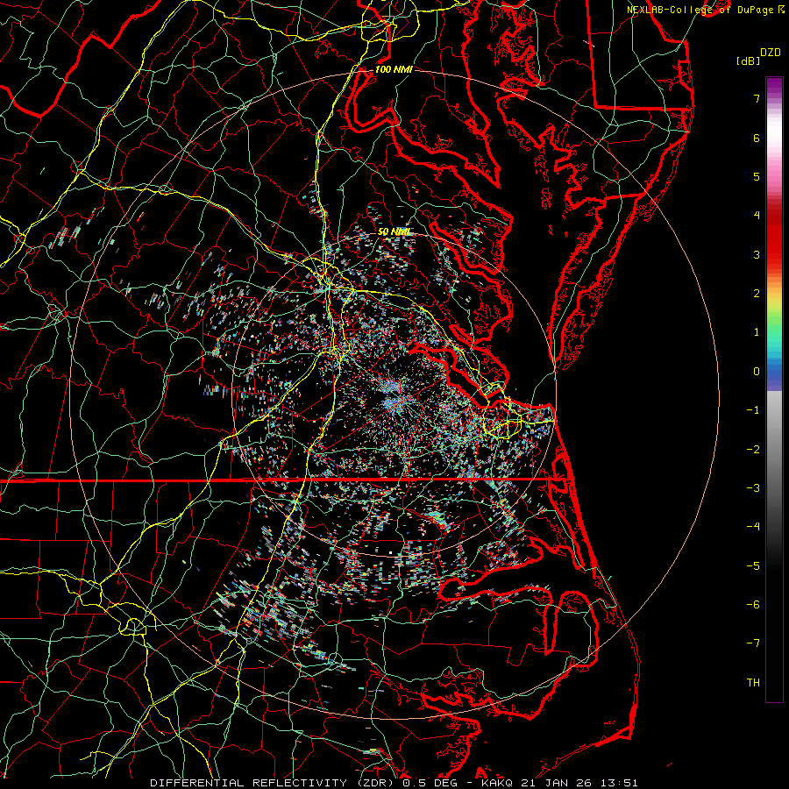This screenshot has width=789, height=789.
Task: Click the 2 value on the color scale
Action: click(x=757, y=294)
